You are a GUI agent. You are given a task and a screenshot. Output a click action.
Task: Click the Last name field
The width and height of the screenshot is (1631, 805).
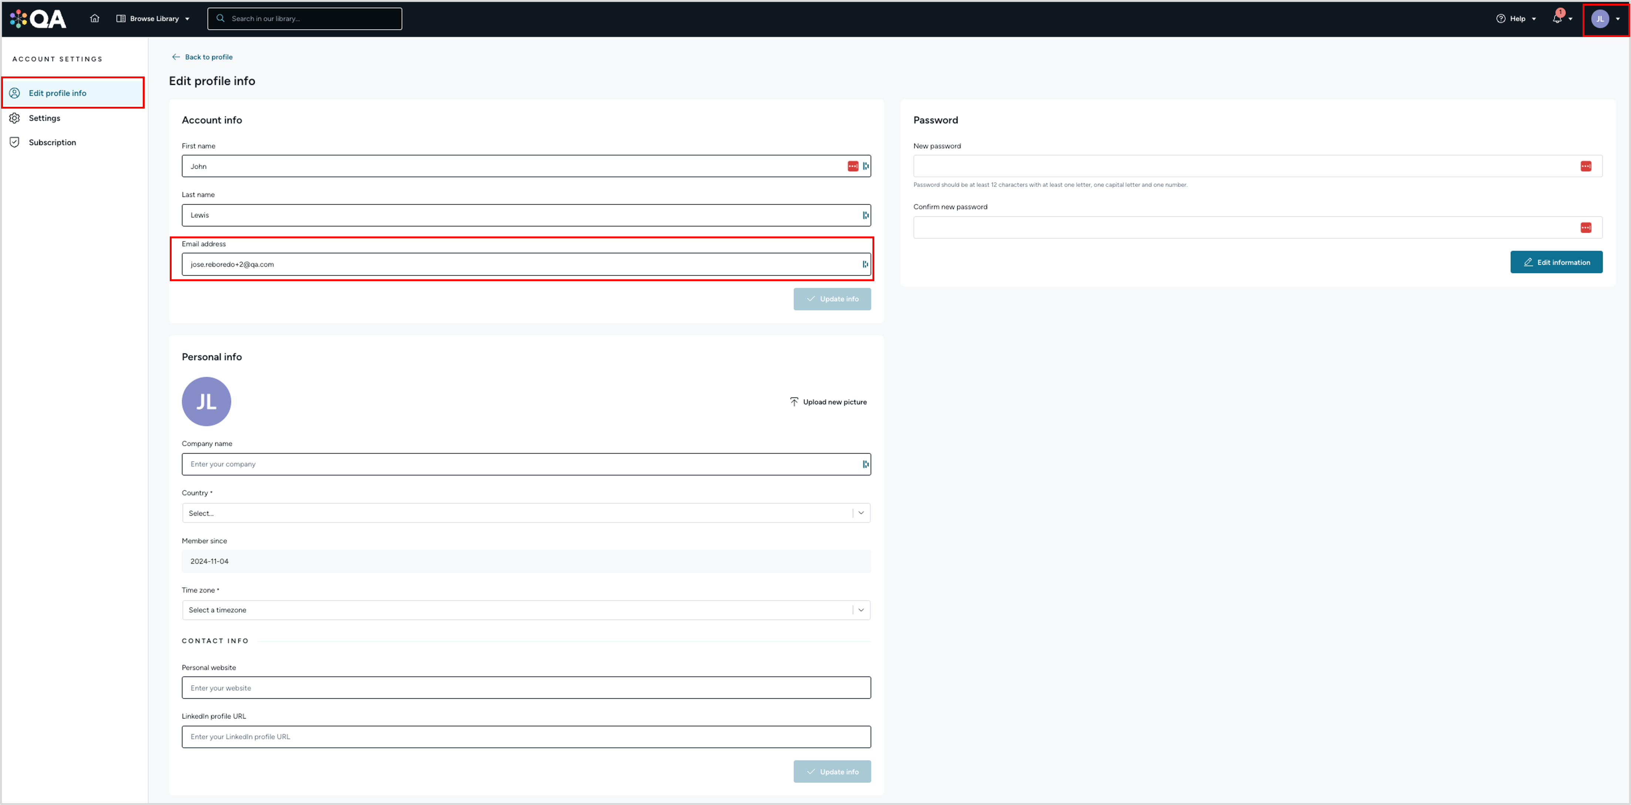(x=526, y=215)
